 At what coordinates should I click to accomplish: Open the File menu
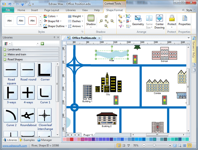8,10
